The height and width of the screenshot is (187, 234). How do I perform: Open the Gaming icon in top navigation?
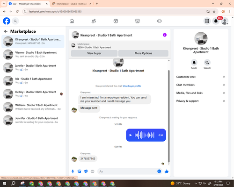(159, 21)
